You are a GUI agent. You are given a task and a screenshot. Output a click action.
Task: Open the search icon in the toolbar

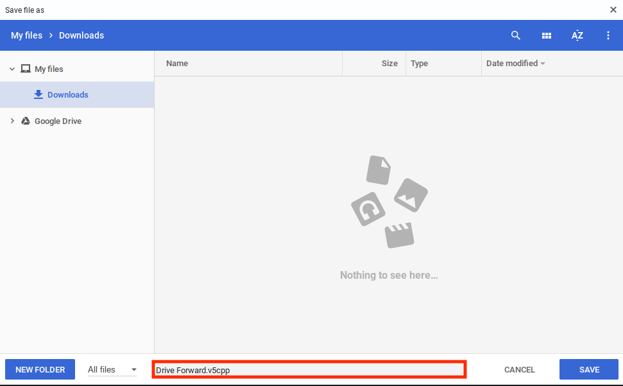point(516,35)
